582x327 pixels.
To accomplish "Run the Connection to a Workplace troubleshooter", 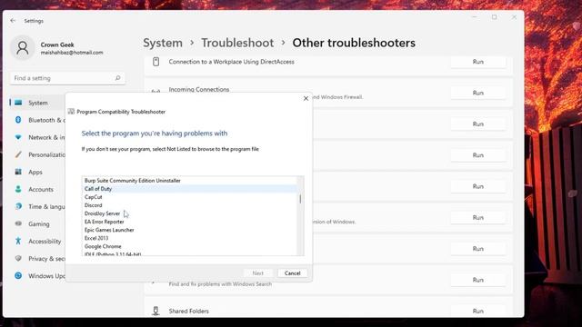I will (x=478, y=62).
